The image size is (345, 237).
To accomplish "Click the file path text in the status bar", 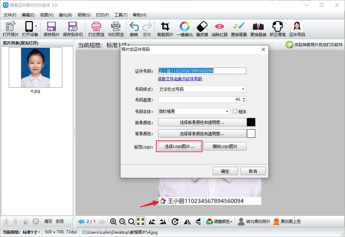I will (120, 232).
